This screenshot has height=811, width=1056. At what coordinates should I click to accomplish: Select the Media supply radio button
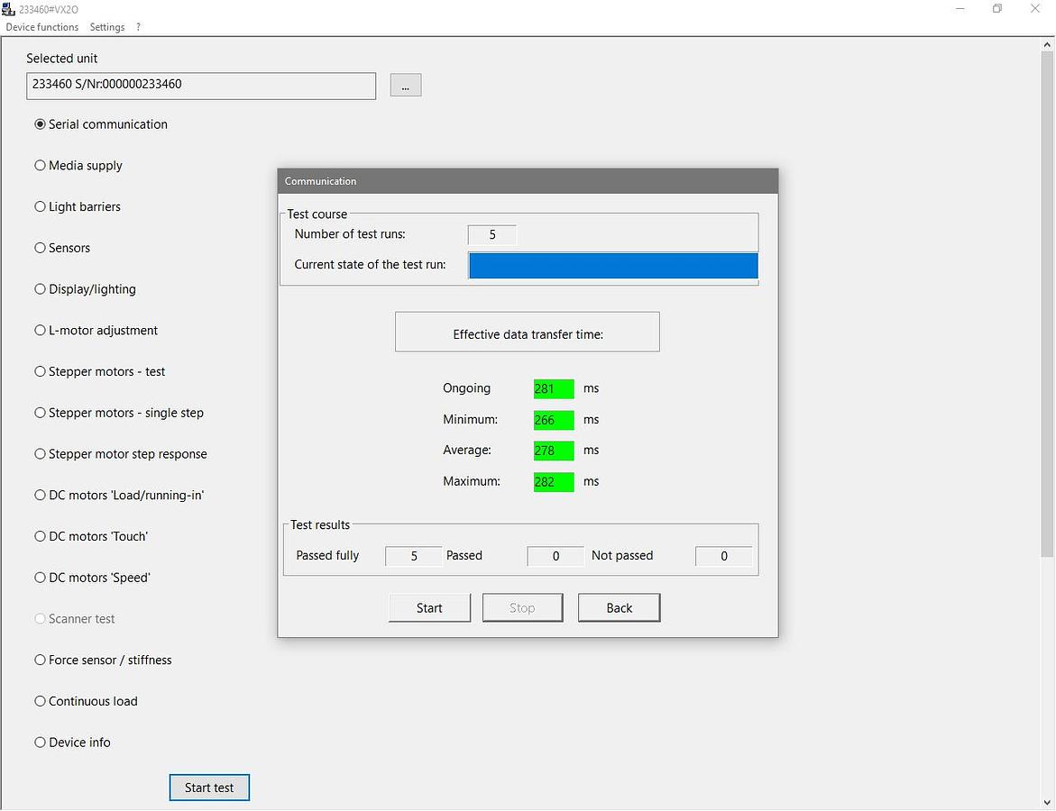click(40, 166)
